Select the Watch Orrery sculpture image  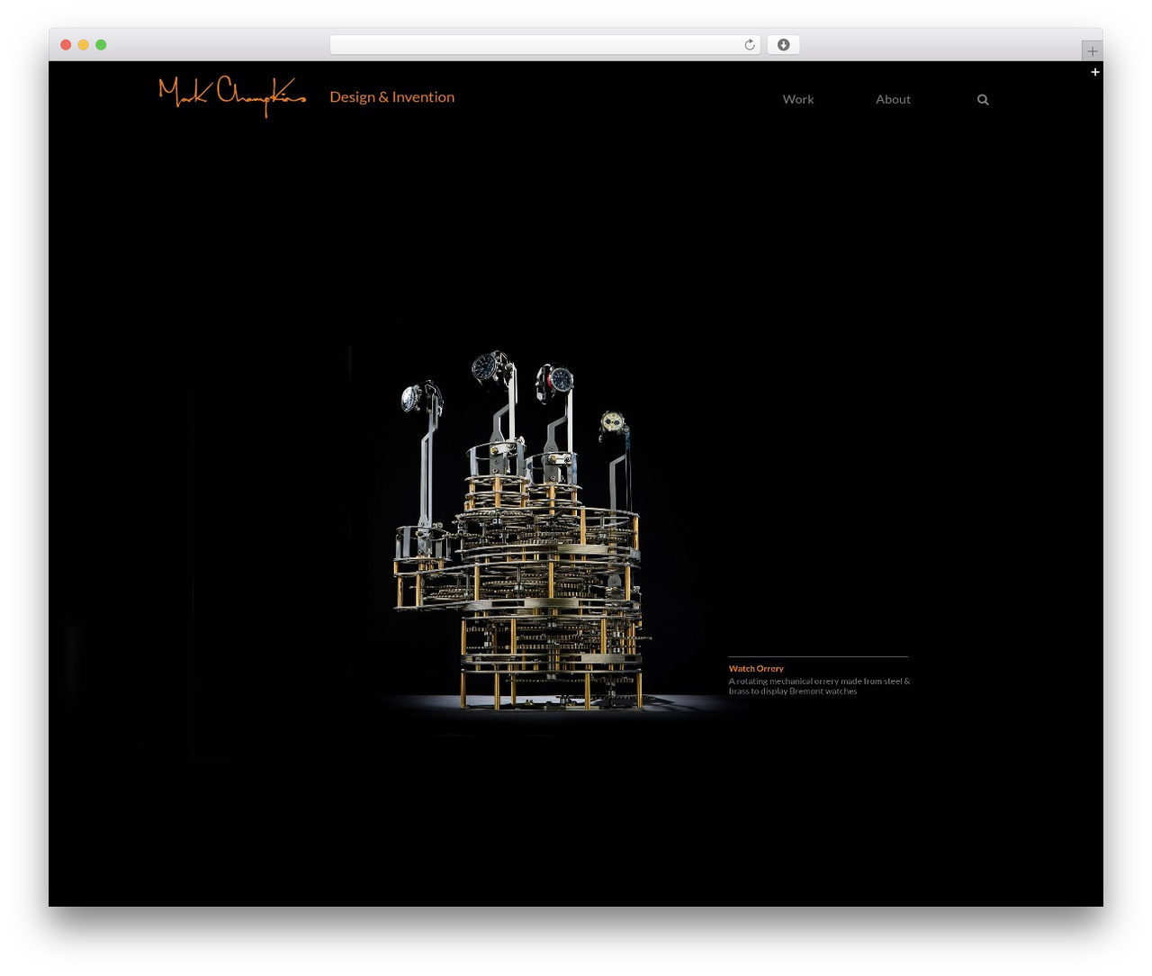pyautogui.click(x=522, y=531)
